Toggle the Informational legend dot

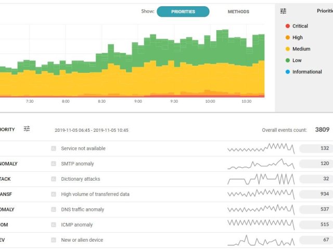pyautogui.click(x=288, y=72)
